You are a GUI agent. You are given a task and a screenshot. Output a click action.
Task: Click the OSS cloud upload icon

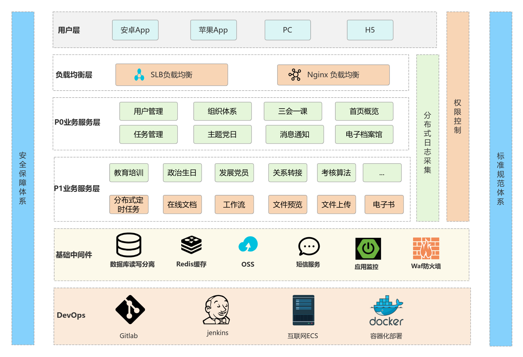click(x=248, y=244)
